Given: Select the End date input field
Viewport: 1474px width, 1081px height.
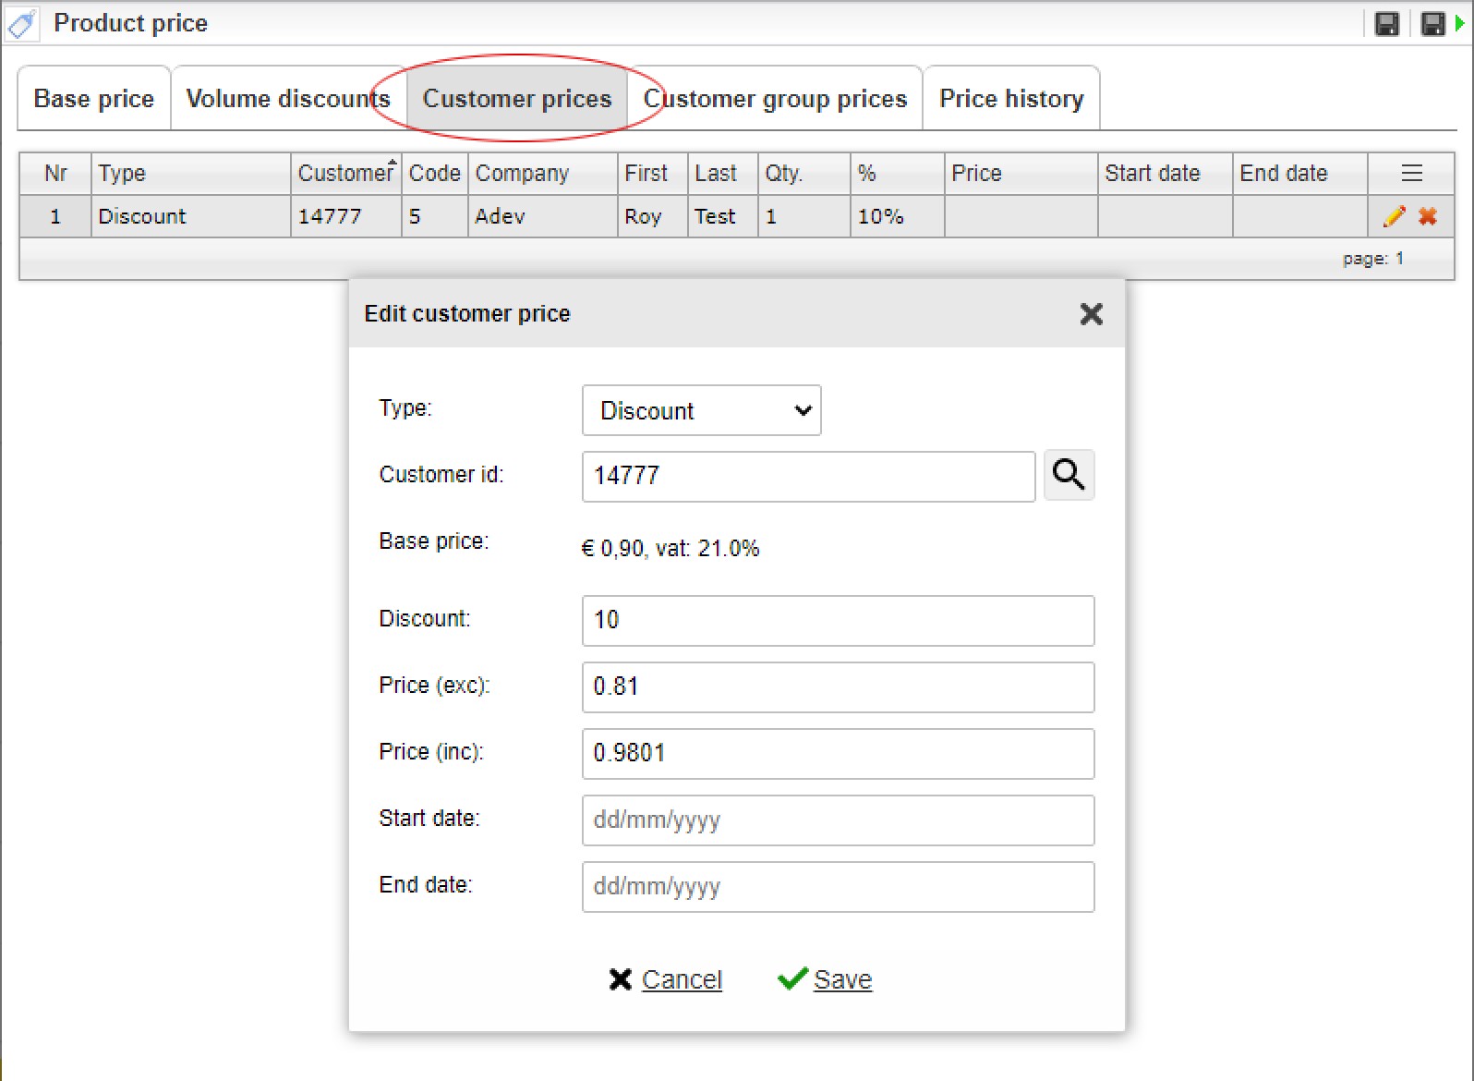Looking at the screenshot, I should [838, 887].
